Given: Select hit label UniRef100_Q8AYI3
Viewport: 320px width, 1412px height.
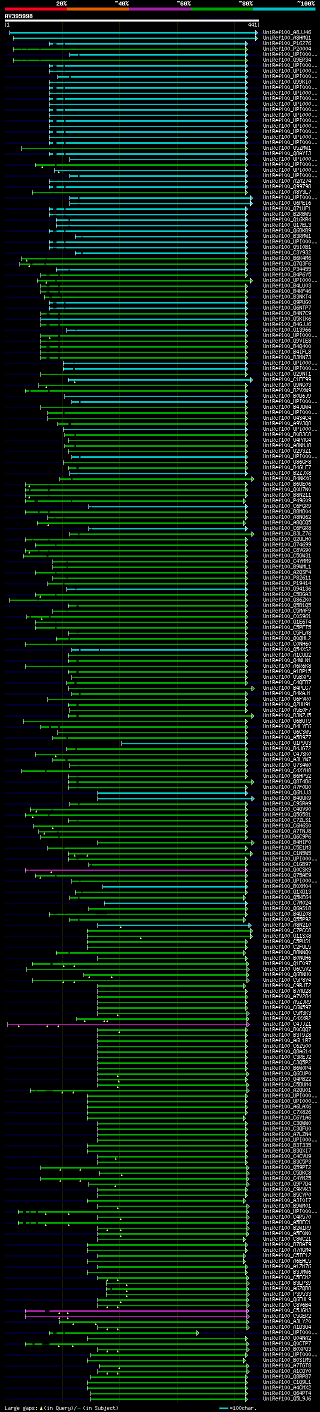Looking at the screenshot, I should pos(287,153).
